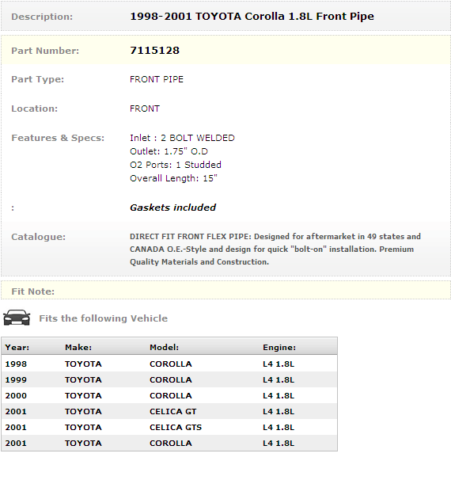Click the car icon beside Fits the following Vehicle

coord(17,318)
